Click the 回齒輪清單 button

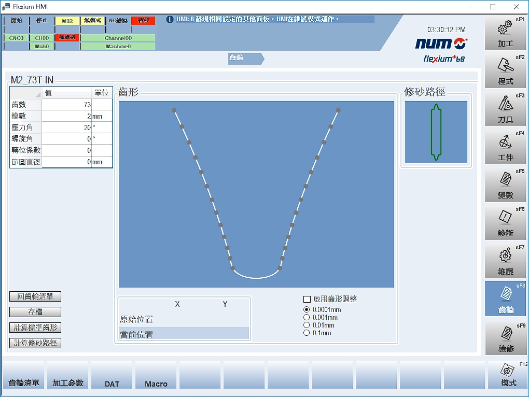click(35, 296)
